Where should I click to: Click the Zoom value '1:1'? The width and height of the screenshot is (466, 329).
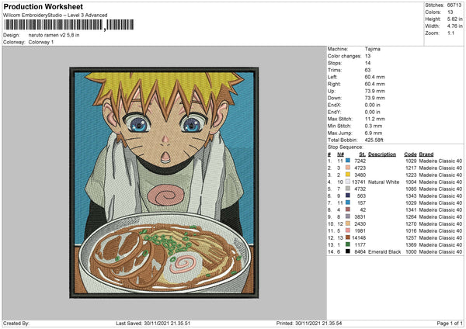[x=450, y=33]
